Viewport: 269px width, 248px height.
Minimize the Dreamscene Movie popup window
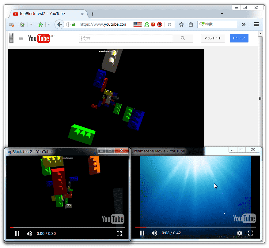pos(233,150)
